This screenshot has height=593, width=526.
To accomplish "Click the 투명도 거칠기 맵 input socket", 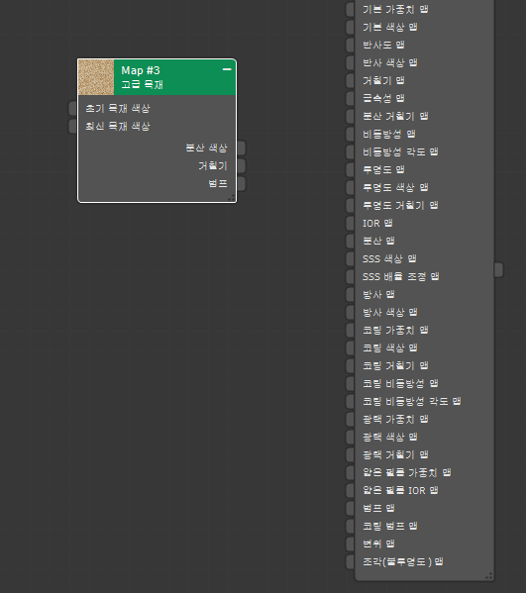I will 351,205.
